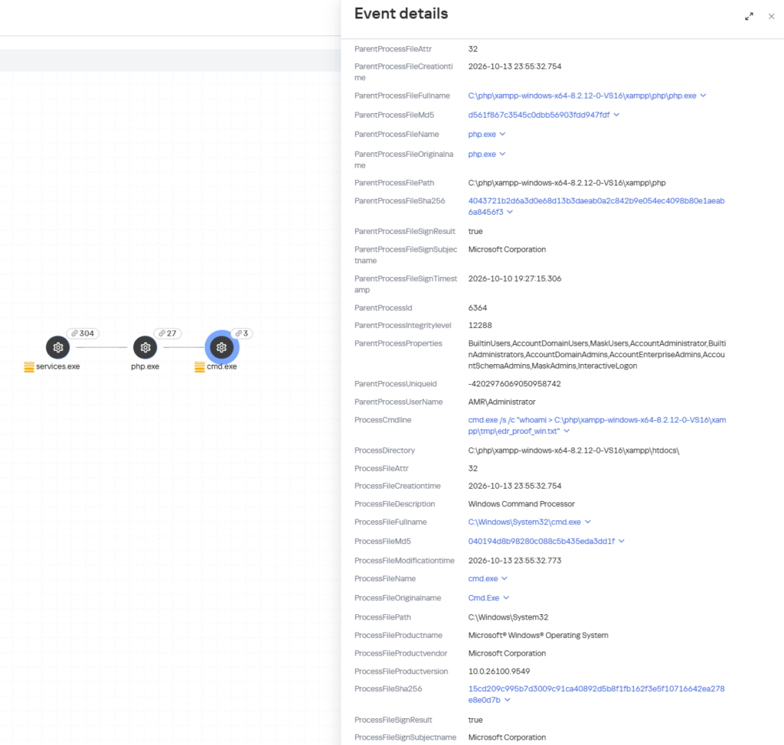
Task: Click the yellow stack icon beside cmd.exe
Action: 200,367
